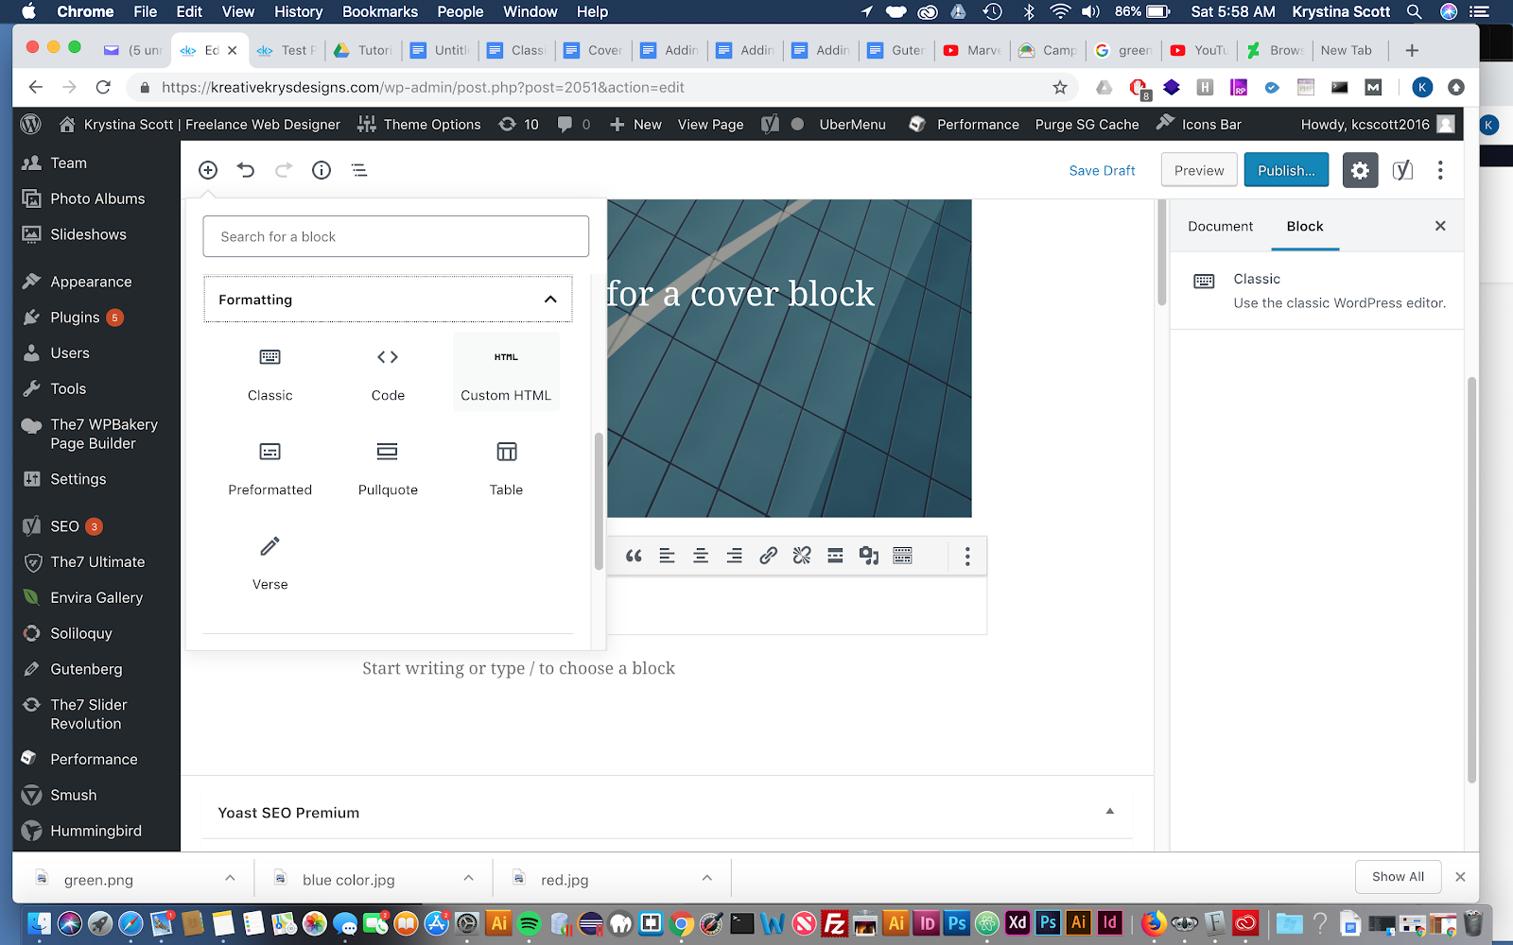Open Spotify from the Dock
The width and height of the screenshot is (1513, 945).
(x=530, y=923)
